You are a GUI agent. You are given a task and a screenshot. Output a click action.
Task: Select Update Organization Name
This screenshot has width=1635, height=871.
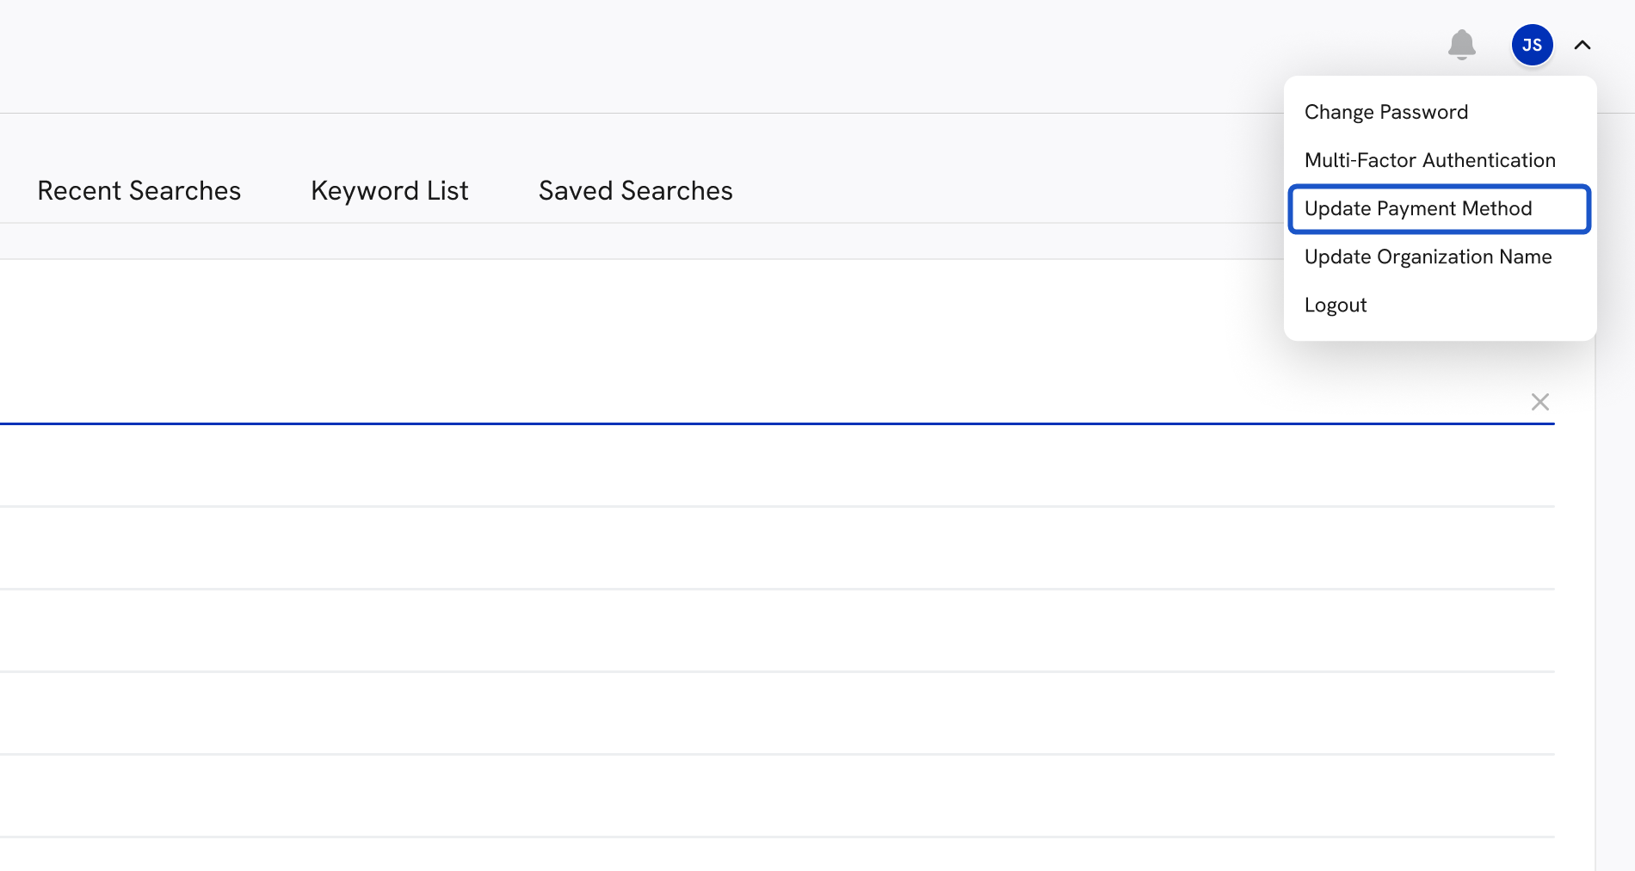click(1428, 256)
